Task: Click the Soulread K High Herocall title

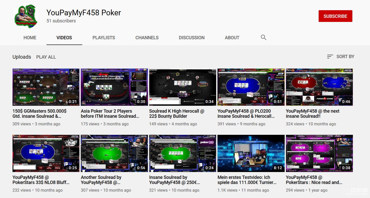Action: 177,114
